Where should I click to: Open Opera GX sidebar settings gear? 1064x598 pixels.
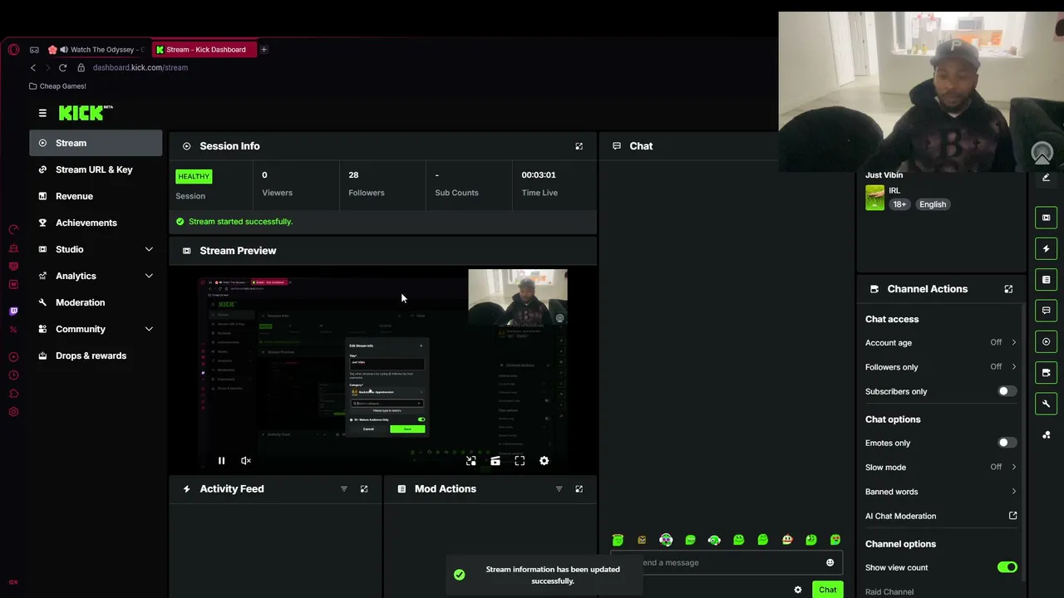[x=13, y=412]
